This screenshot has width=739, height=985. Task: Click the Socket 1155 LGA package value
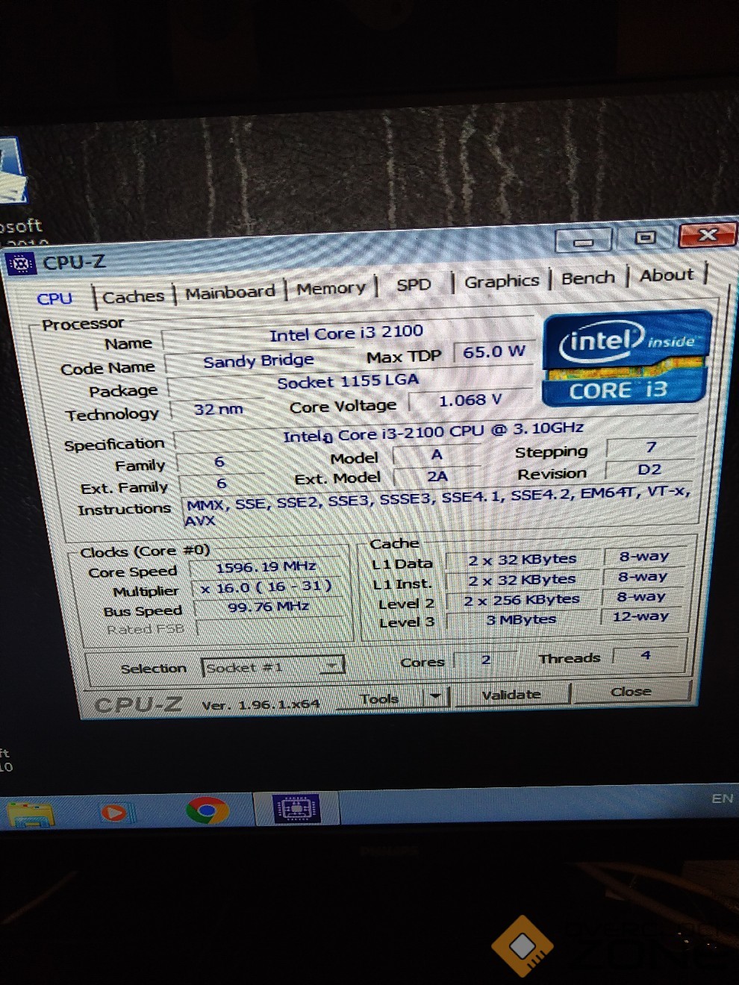(349, 382)
